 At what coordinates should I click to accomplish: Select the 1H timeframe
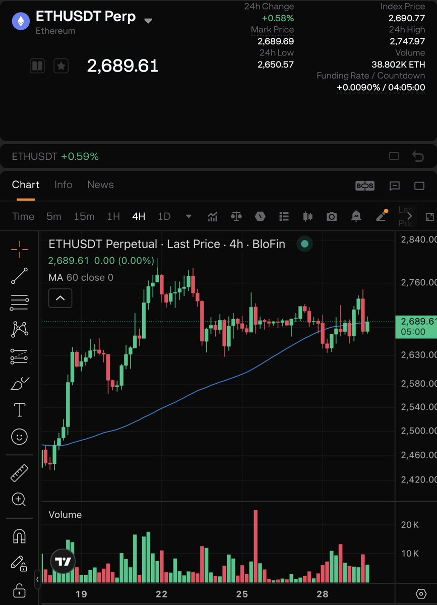[113, 216]
